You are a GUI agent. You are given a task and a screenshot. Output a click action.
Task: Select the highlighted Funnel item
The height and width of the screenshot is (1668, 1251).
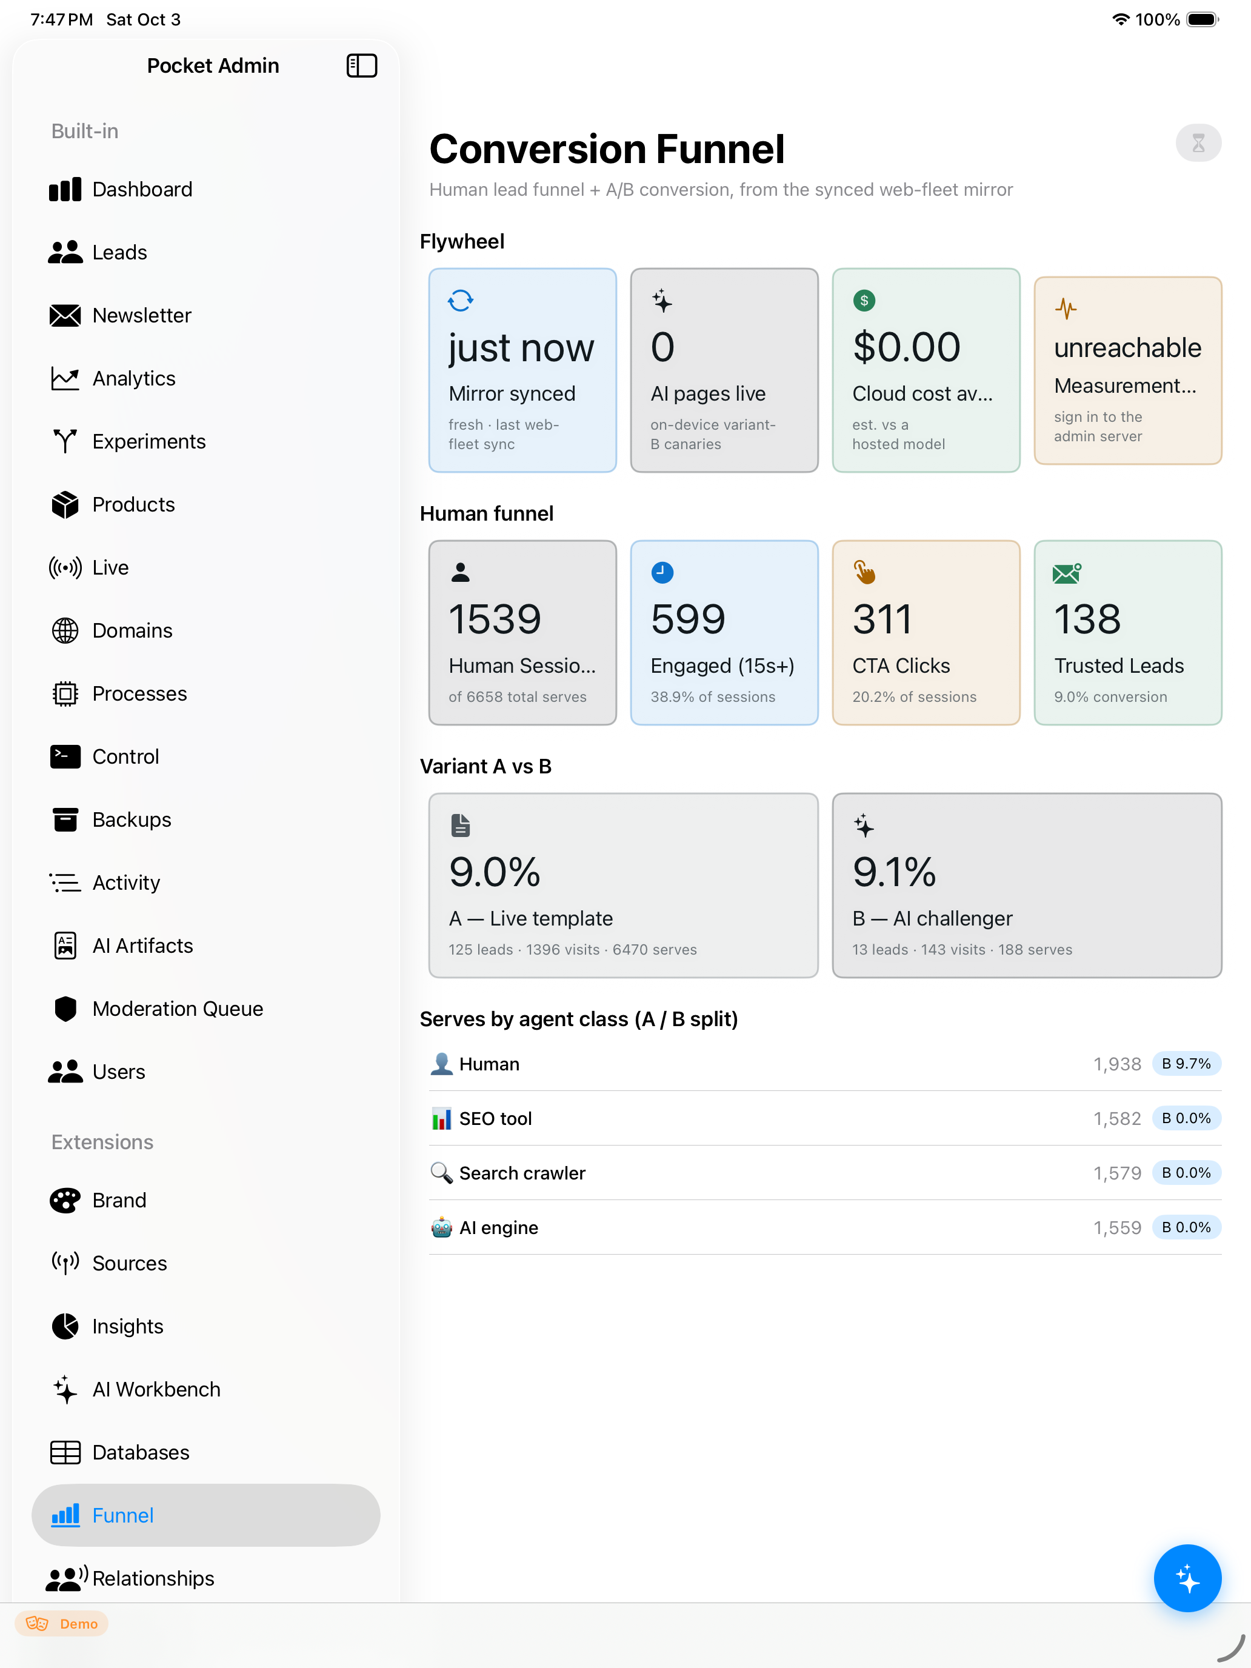pos(205,1516)
